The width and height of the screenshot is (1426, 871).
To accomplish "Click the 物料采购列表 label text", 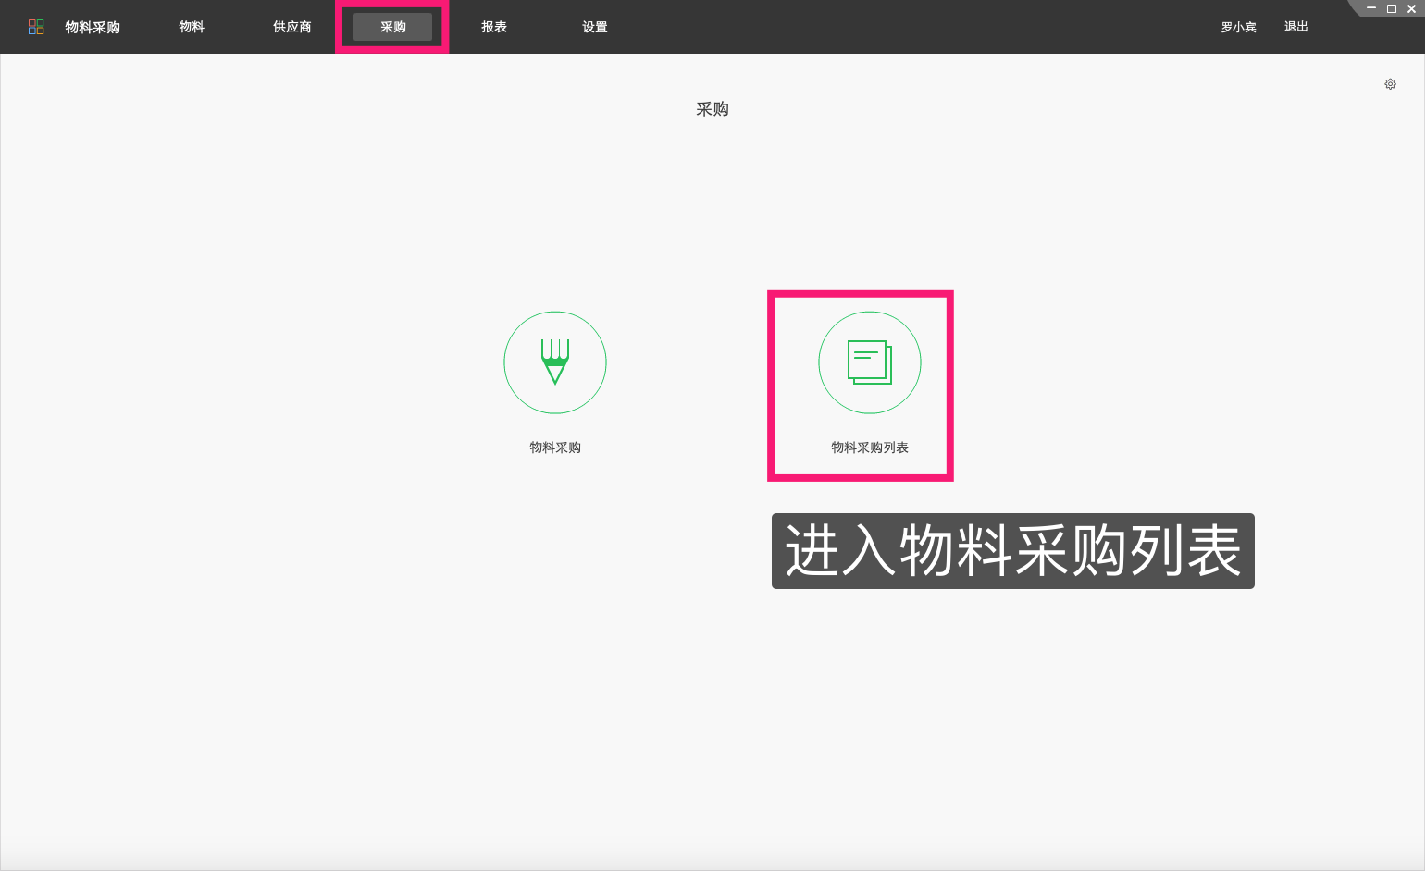I will (869, 447).
